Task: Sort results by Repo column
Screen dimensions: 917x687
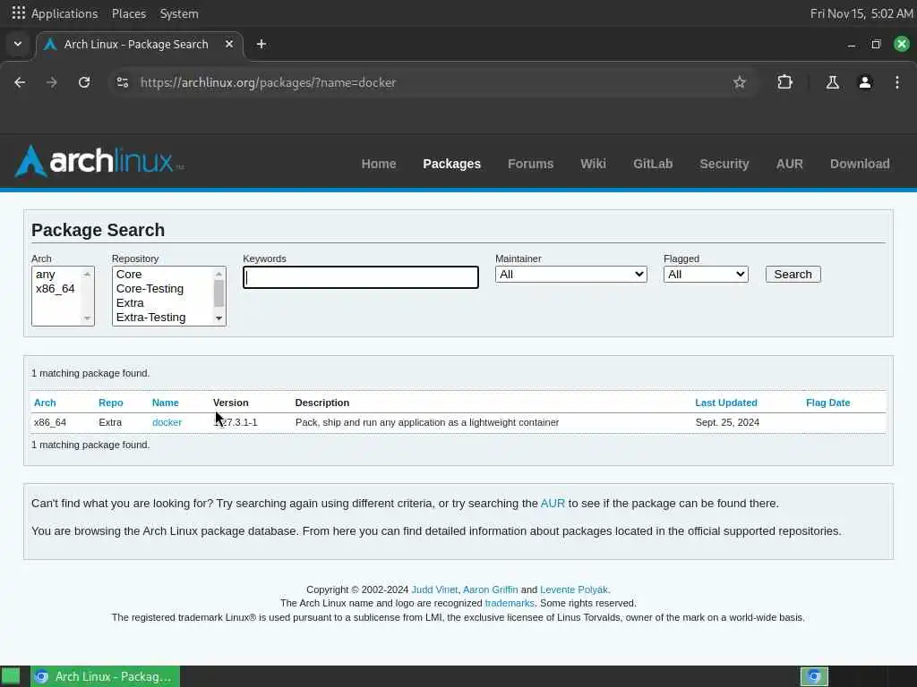Action: coord(110,403)
